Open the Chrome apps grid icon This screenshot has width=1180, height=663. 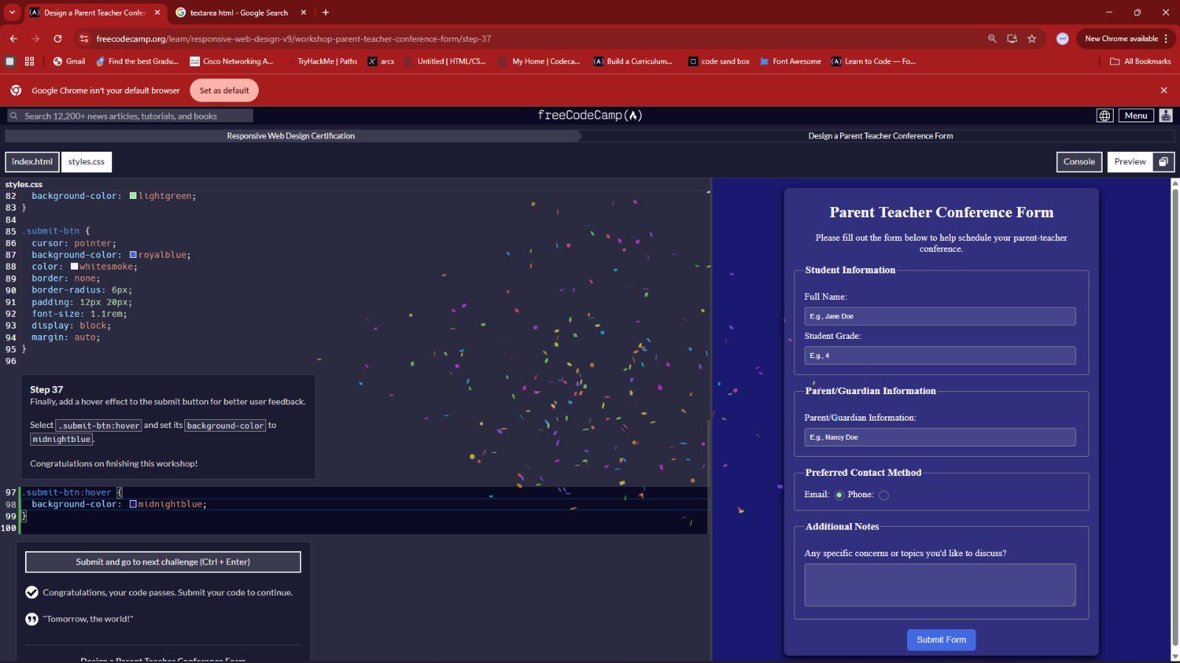pos(29,62)
